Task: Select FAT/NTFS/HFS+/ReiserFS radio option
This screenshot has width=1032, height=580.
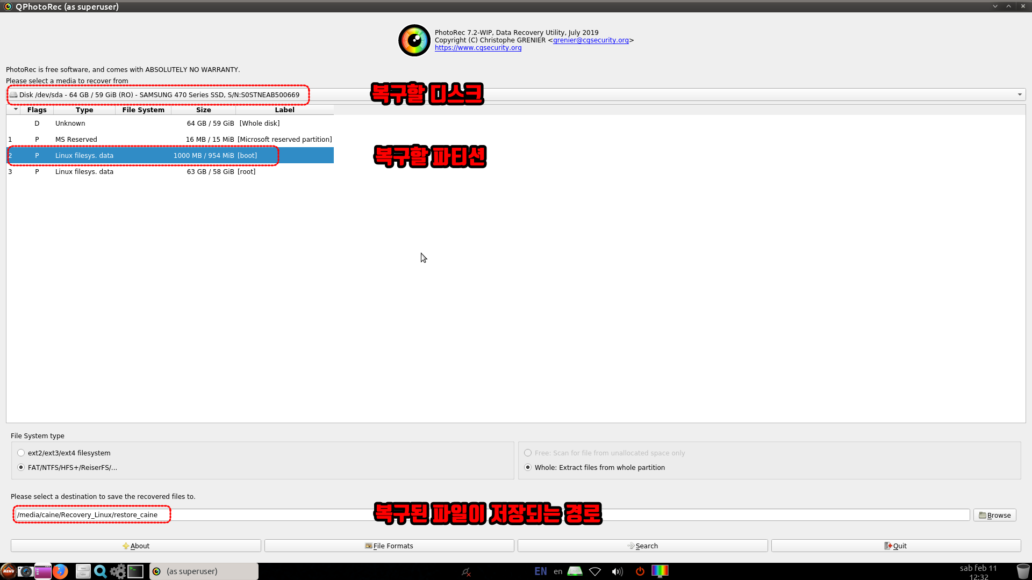Action: (21, 467)
